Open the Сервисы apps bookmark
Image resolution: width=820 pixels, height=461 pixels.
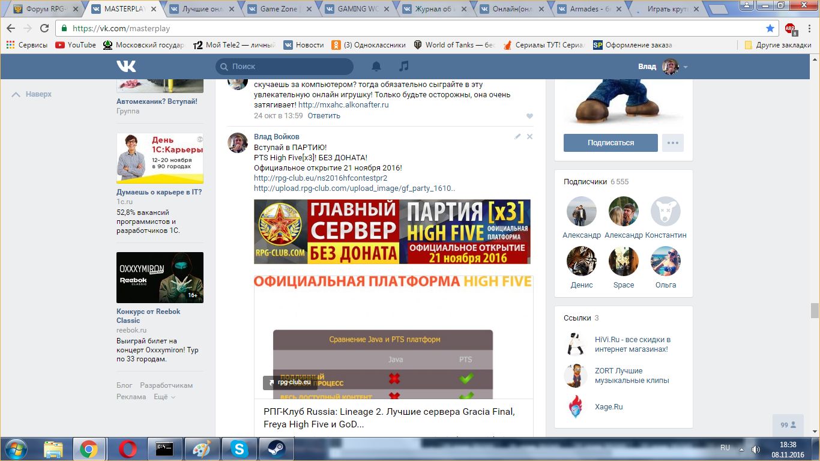click(x=27, y=45)
